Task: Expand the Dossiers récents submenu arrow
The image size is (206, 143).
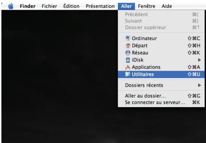Action: (199, 85)
